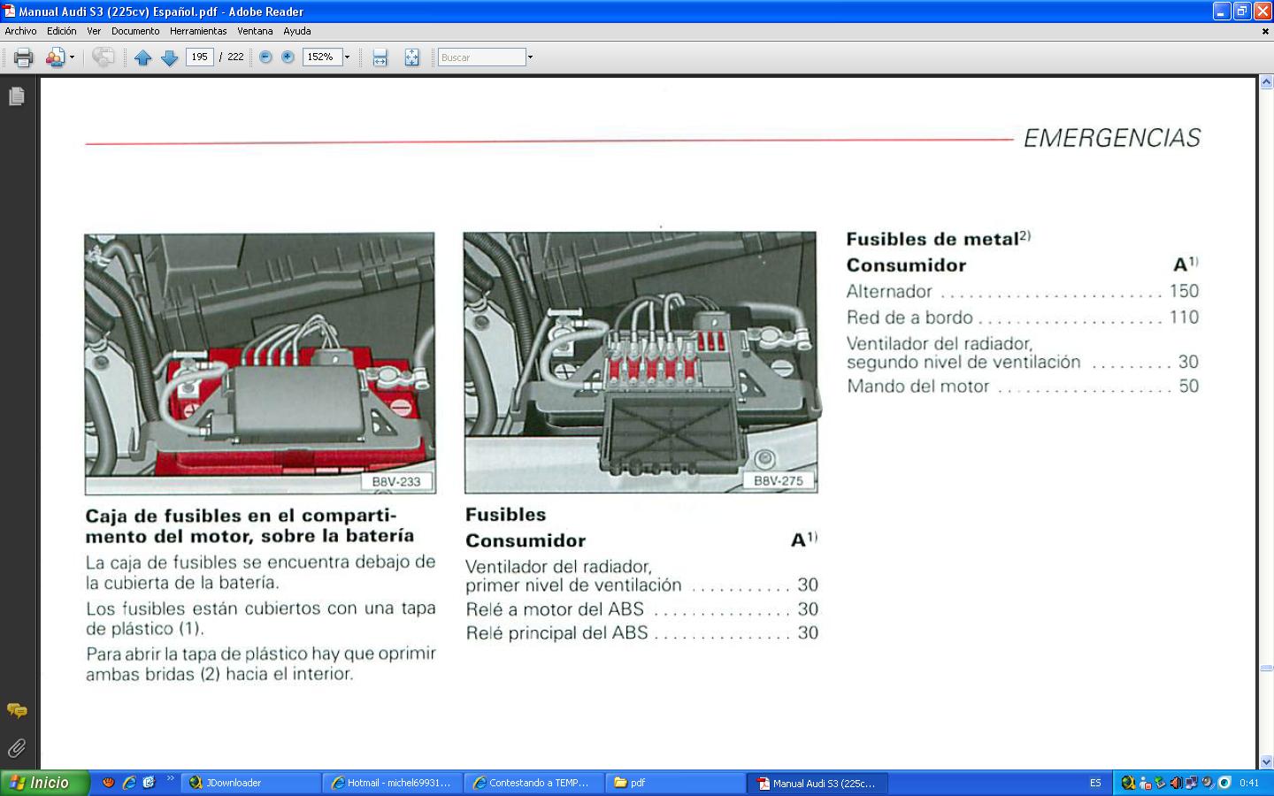
Task: Open the Herramientas menu
Action: (x=198, y=31)
